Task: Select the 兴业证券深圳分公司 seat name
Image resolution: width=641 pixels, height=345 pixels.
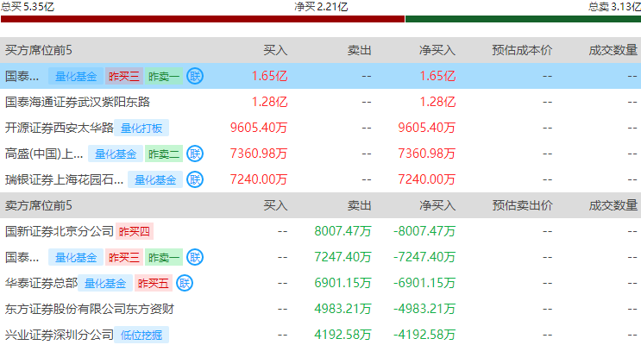Action: tap(60, 335)
